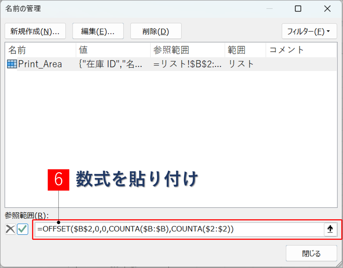
Task: Click the 新規作成(N)... button
Action: tap(35, 31)
